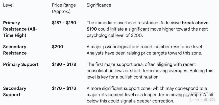Click the Level column header

tap(8, 5)
